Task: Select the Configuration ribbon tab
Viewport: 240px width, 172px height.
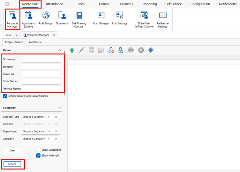Action: point(200,4)
